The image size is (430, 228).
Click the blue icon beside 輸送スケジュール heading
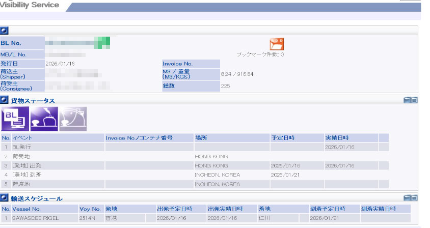pos(5,197)
